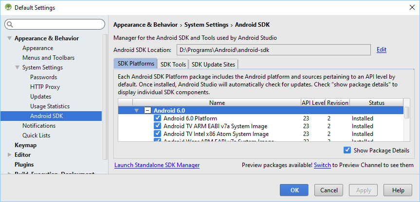Image resolution: width=420 pixels, height=202 pixels.
Task: Click System Settings in the breadcrumb
Action: tap(206, 25)
